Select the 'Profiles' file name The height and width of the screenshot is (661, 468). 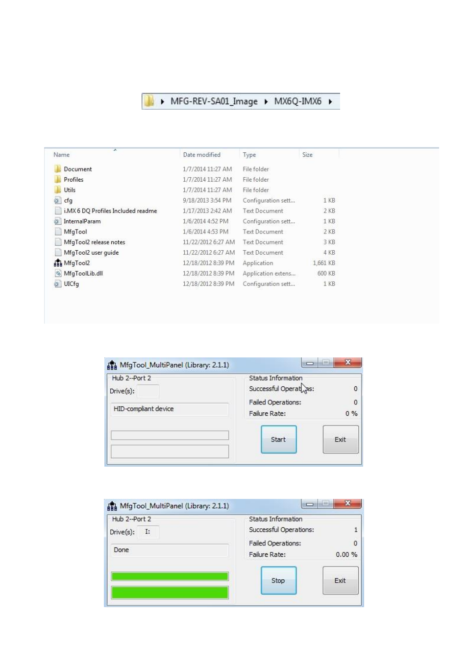pyautogui.click(x=74, y=179)
